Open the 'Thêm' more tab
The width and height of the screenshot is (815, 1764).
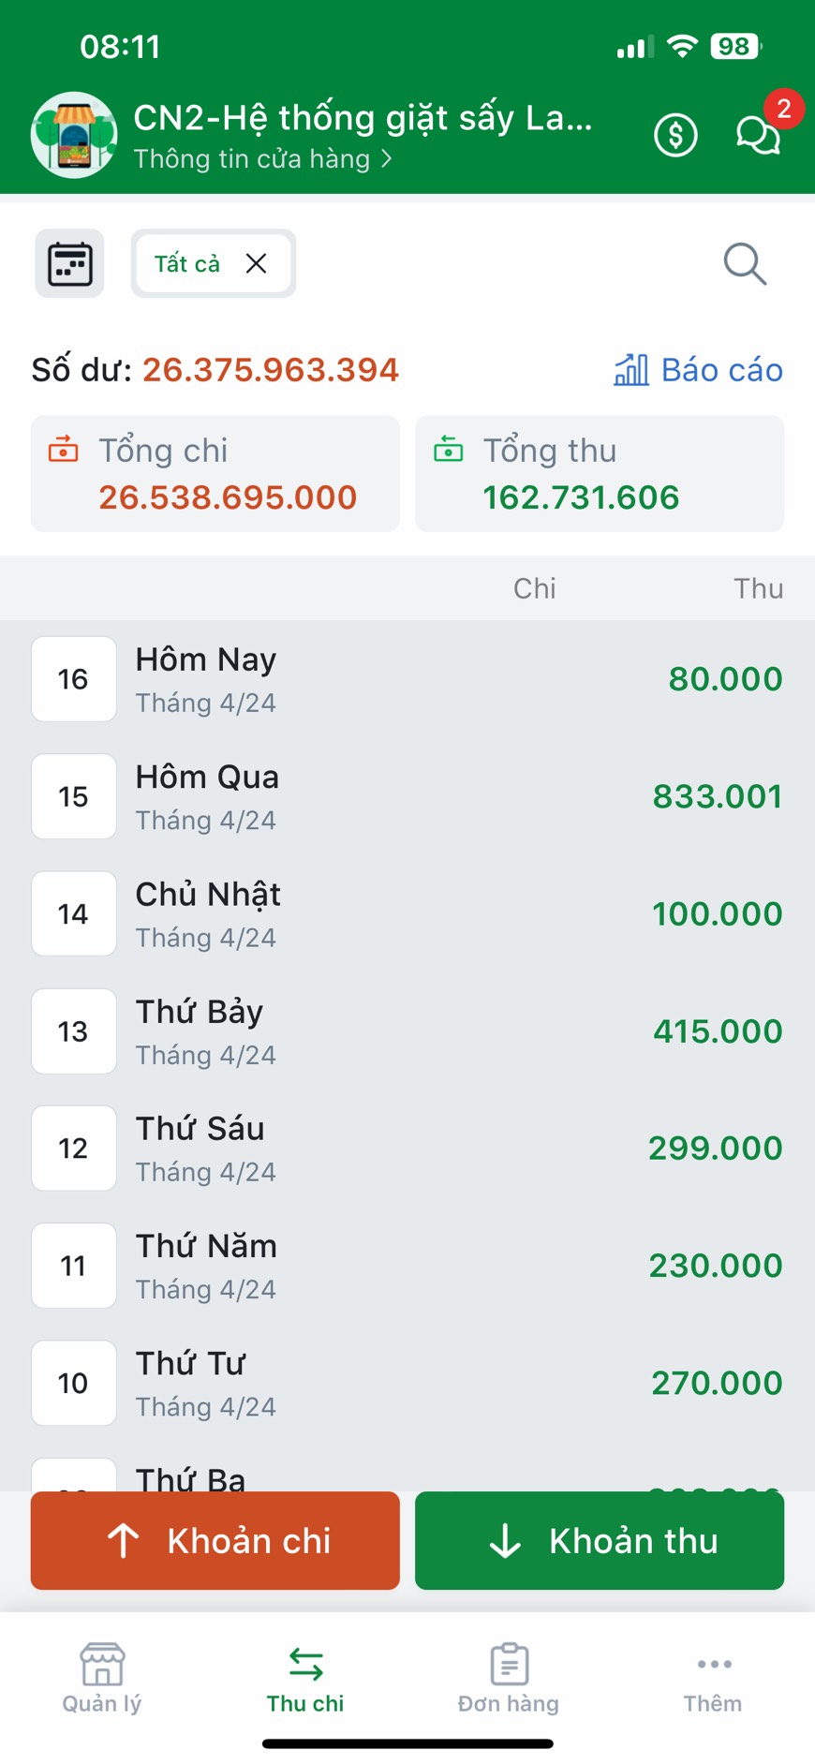click(x=713, y=1677)
